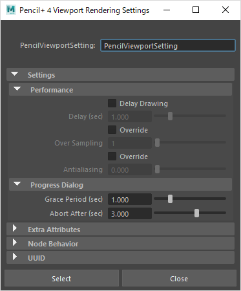The image size is (241, 291).
Task: Collapse the Progress Dialog section
Action: [17, 184]
